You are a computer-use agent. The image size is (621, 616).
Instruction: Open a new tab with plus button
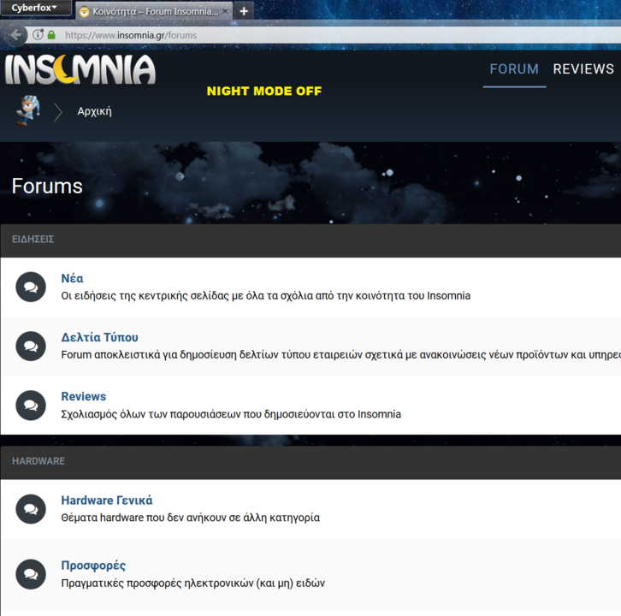[x=244, y=11]
